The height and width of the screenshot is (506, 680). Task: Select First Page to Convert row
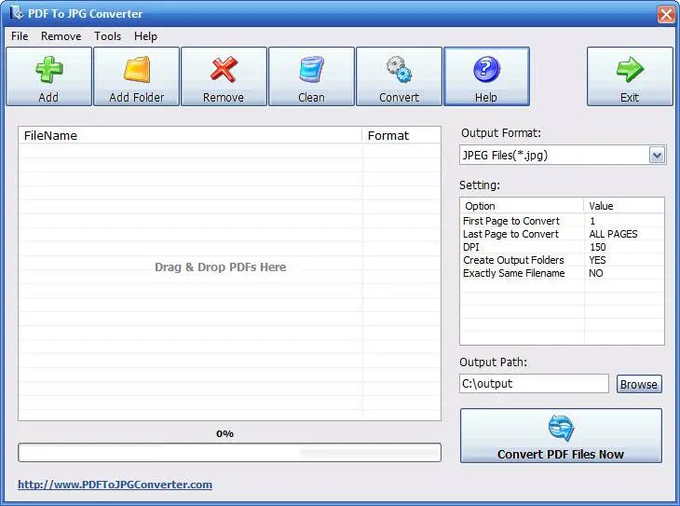[562, 221]
